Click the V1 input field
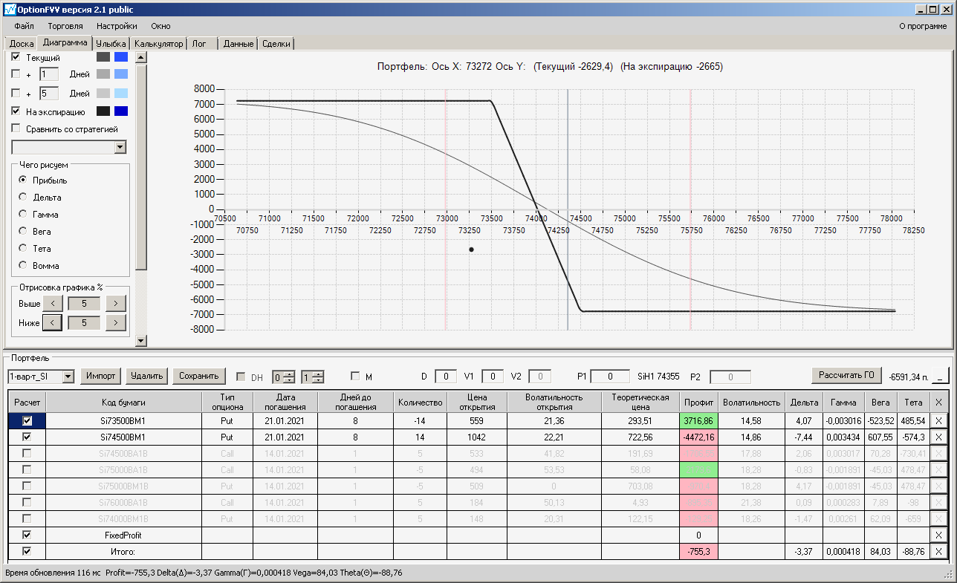The image size is (957, 583). coord(493,377)
